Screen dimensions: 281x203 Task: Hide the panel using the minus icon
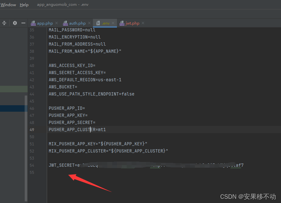click(x=23, y=23)
